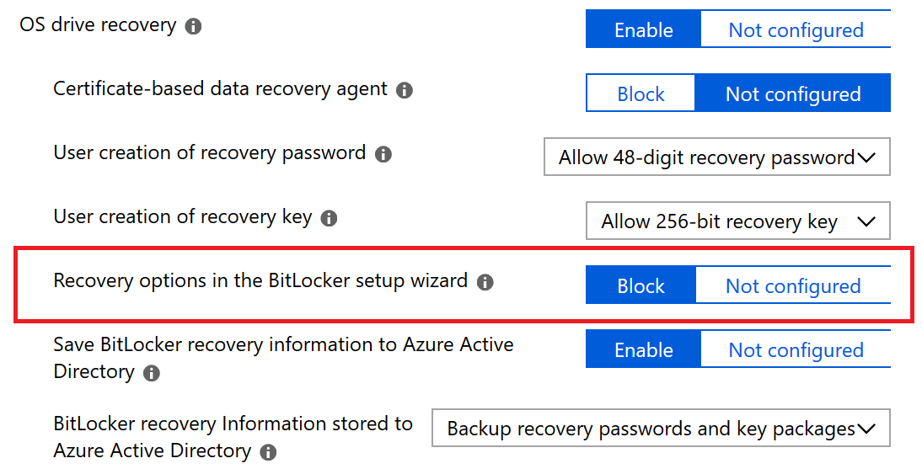The height and width of the screenshot is (469, 922).
Task: Click info icon beside OS drive recovery
Action: [193, 26]
